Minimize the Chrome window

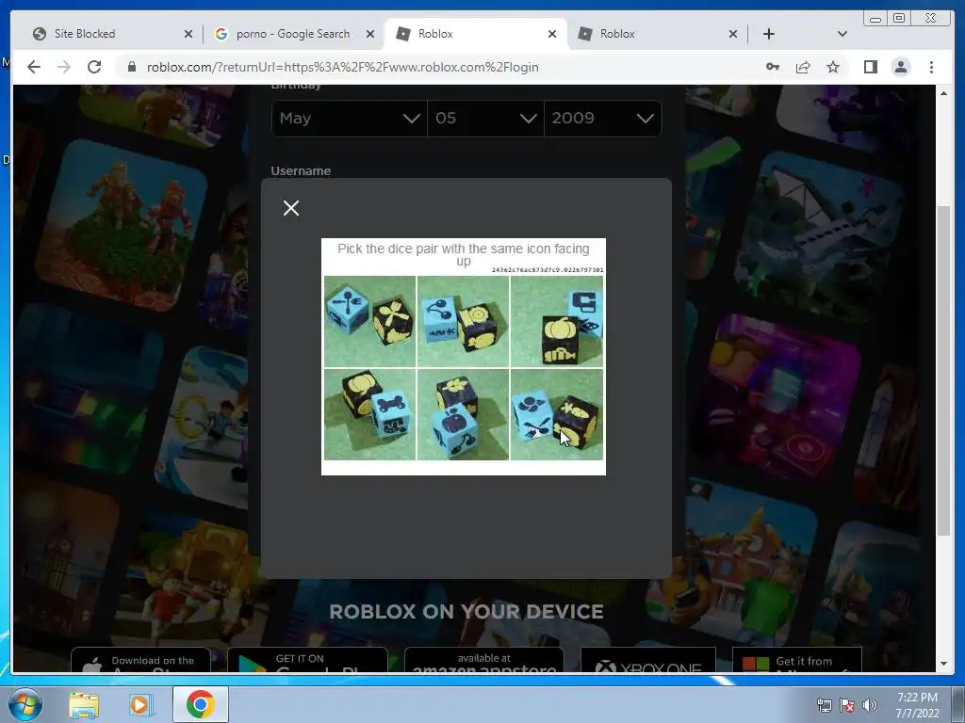[x=875, y=18]
